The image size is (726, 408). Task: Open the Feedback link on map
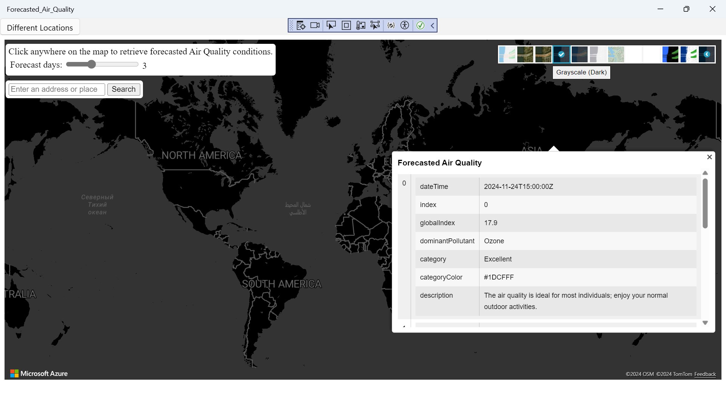click(x=705, y=374)
